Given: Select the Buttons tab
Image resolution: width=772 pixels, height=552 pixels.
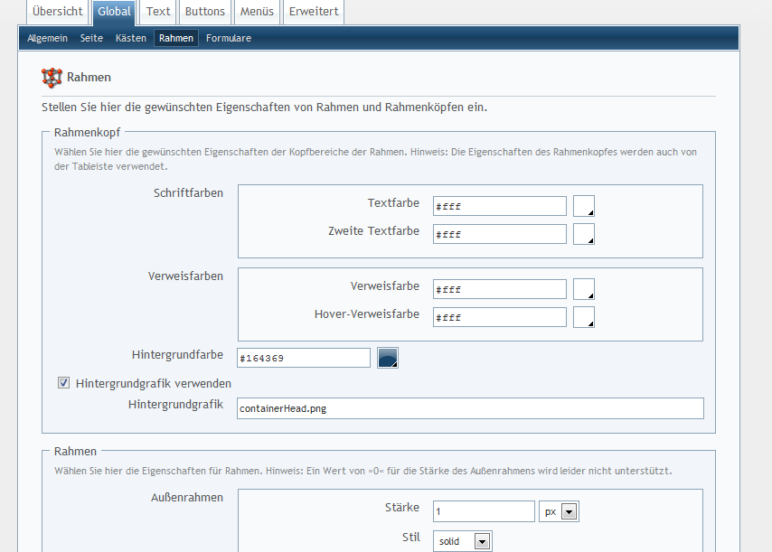Looking at the screenshot, I should point(205,12).
